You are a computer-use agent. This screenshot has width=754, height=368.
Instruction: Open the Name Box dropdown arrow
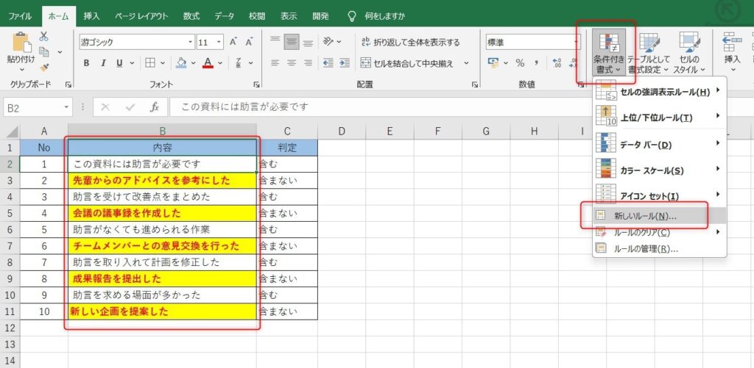pos(67,107)
